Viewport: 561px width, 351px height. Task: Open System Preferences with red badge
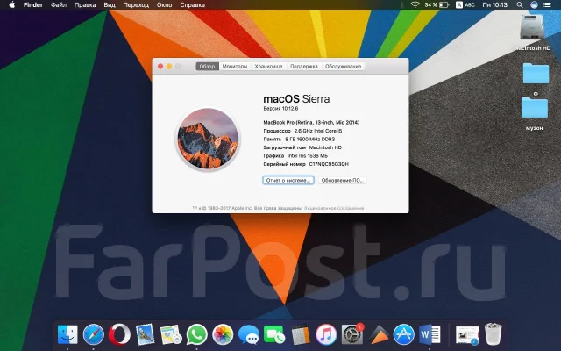click(x=352, y=334)
